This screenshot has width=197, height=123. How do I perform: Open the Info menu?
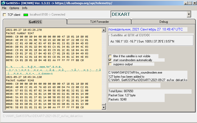tap(25, 8)
